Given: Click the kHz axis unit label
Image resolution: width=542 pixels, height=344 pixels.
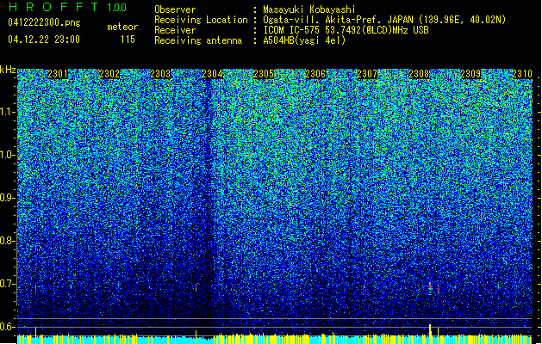Looking at the screenshot, I should pos(8,70).
